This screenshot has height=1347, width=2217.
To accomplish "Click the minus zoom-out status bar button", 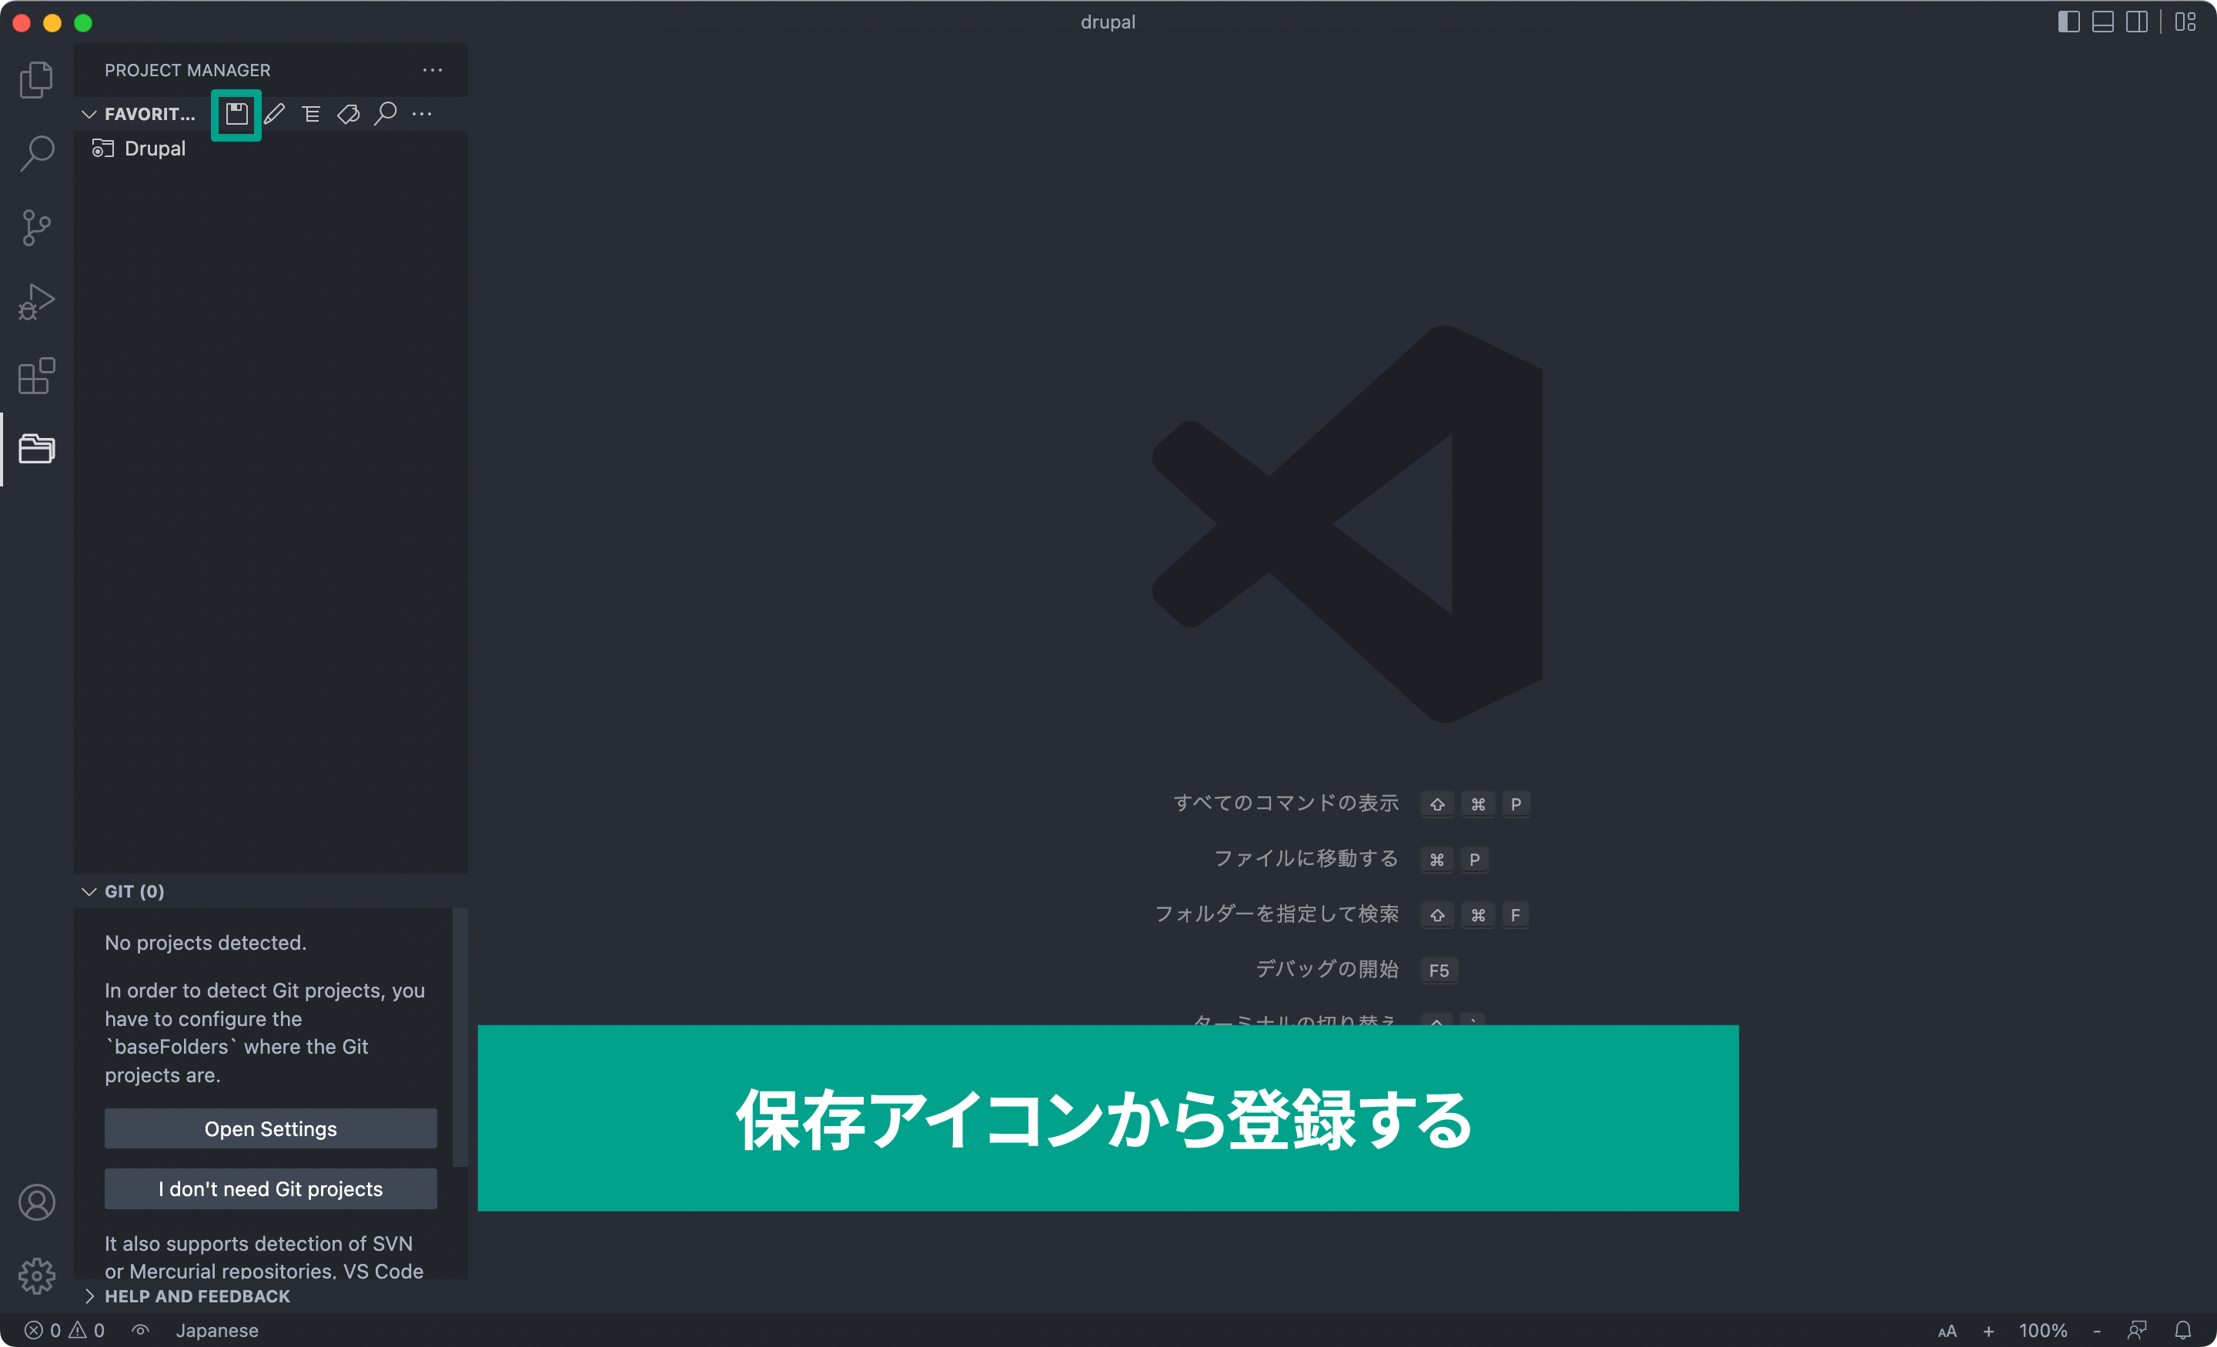I will [x=2096, y=1331].
